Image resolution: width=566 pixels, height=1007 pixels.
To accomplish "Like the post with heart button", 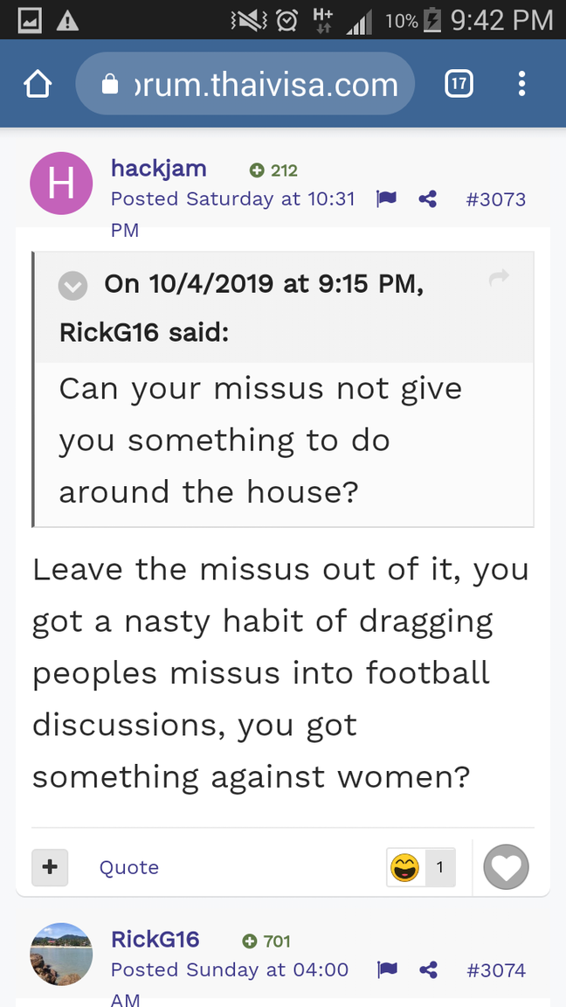I will click(507, 867).
